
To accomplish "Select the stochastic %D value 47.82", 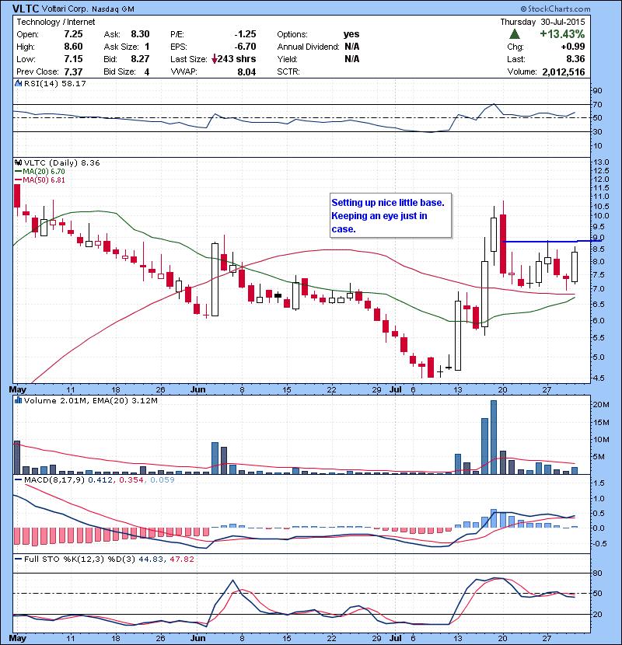I will (181, 560).
